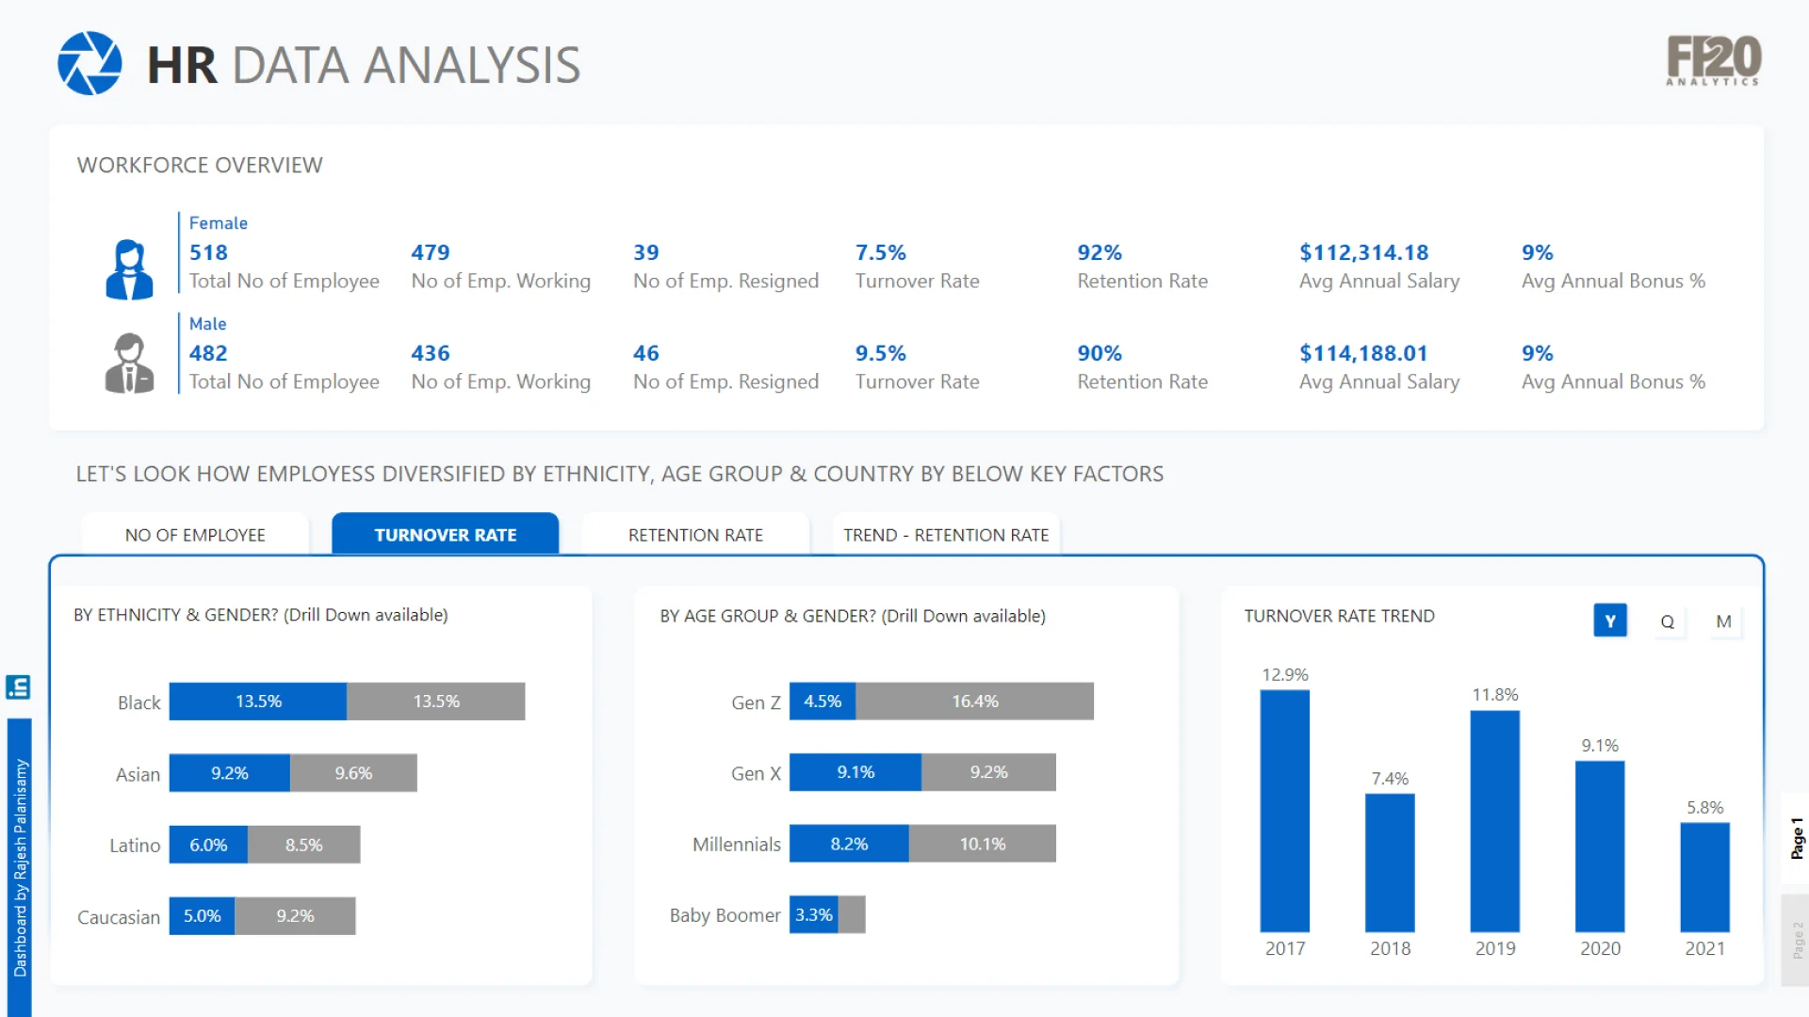Select the Gen X 9.2% gray bar

point(988,772)
